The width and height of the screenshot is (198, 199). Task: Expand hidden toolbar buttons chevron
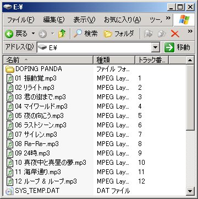[x=190, y=31]
